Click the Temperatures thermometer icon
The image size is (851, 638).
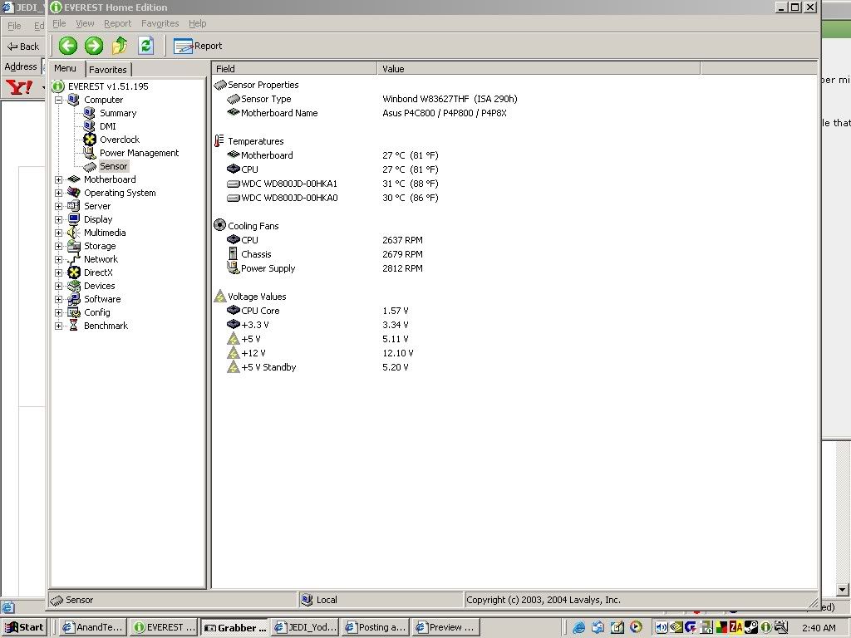point(219,141)
